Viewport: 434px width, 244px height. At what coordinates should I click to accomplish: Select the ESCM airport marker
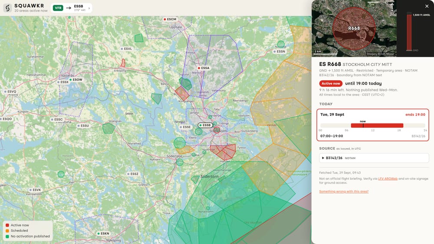click(x=170, y=20)
